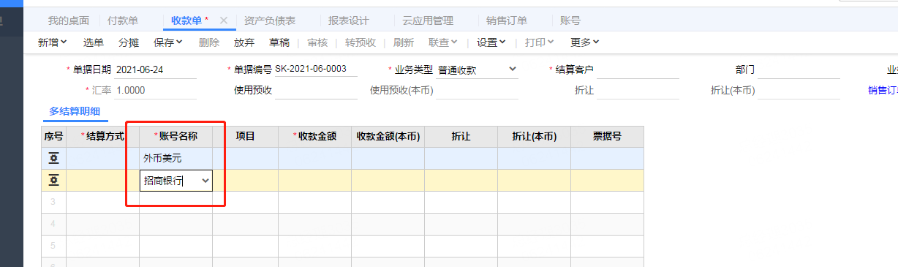Click the 收款金额(本币) column header
The image size is (898, 267).
[388, 137]
